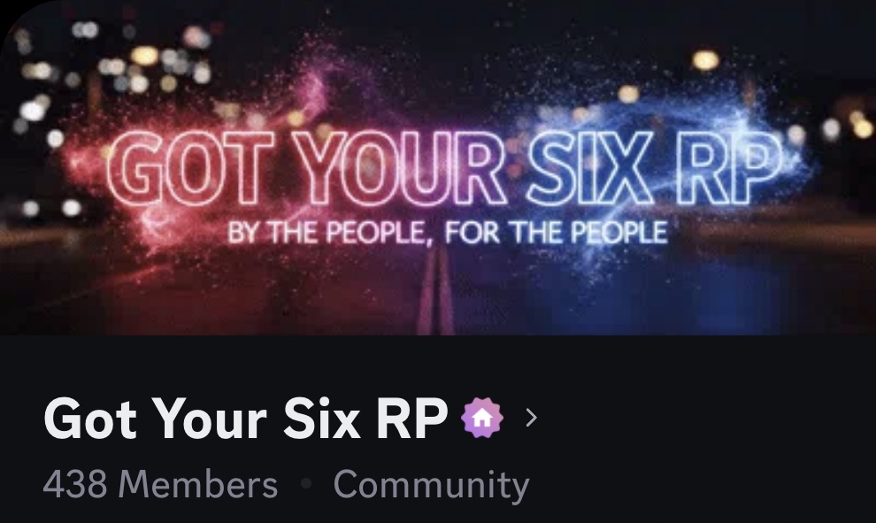This screenshot has width=876, height=523.
Task: Tap the white house glyph inside the badge
Action: pos(482,418)
